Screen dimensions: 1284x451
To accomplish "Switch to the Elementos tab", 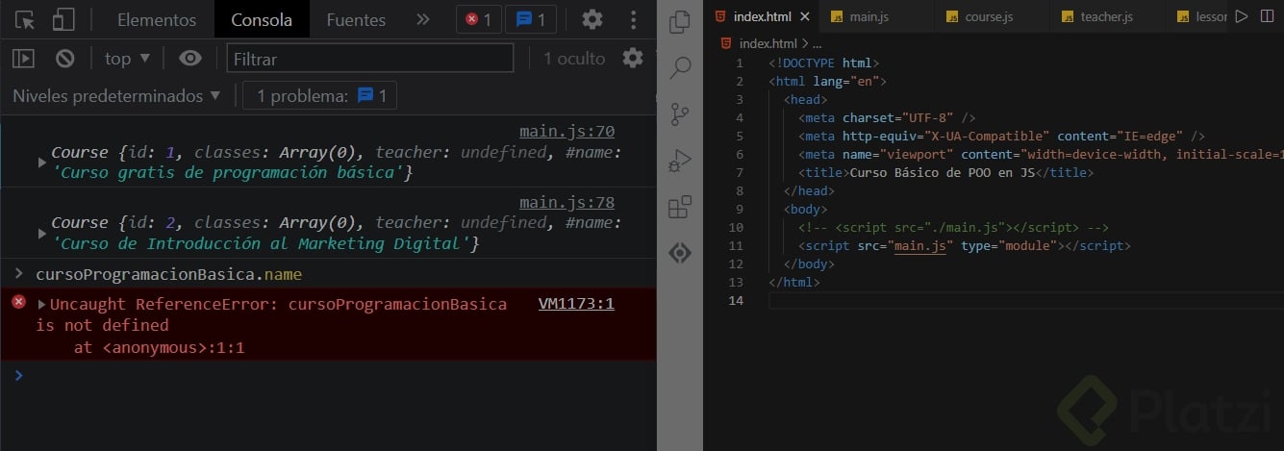I will click(x=157, y=19).
